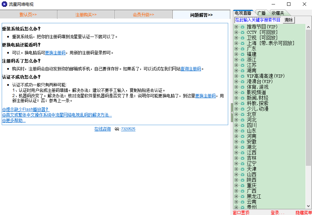Expand the 少儿.动漫 category node

click(236, 109)
